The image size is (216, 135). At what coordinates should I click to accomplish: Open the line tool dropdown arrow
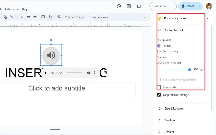(16, 17)
